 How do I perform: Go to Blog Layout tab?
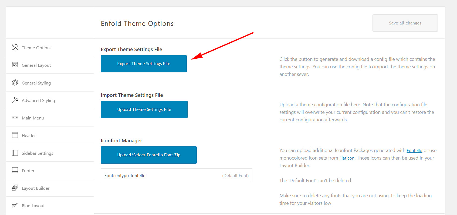coord(50,206)
